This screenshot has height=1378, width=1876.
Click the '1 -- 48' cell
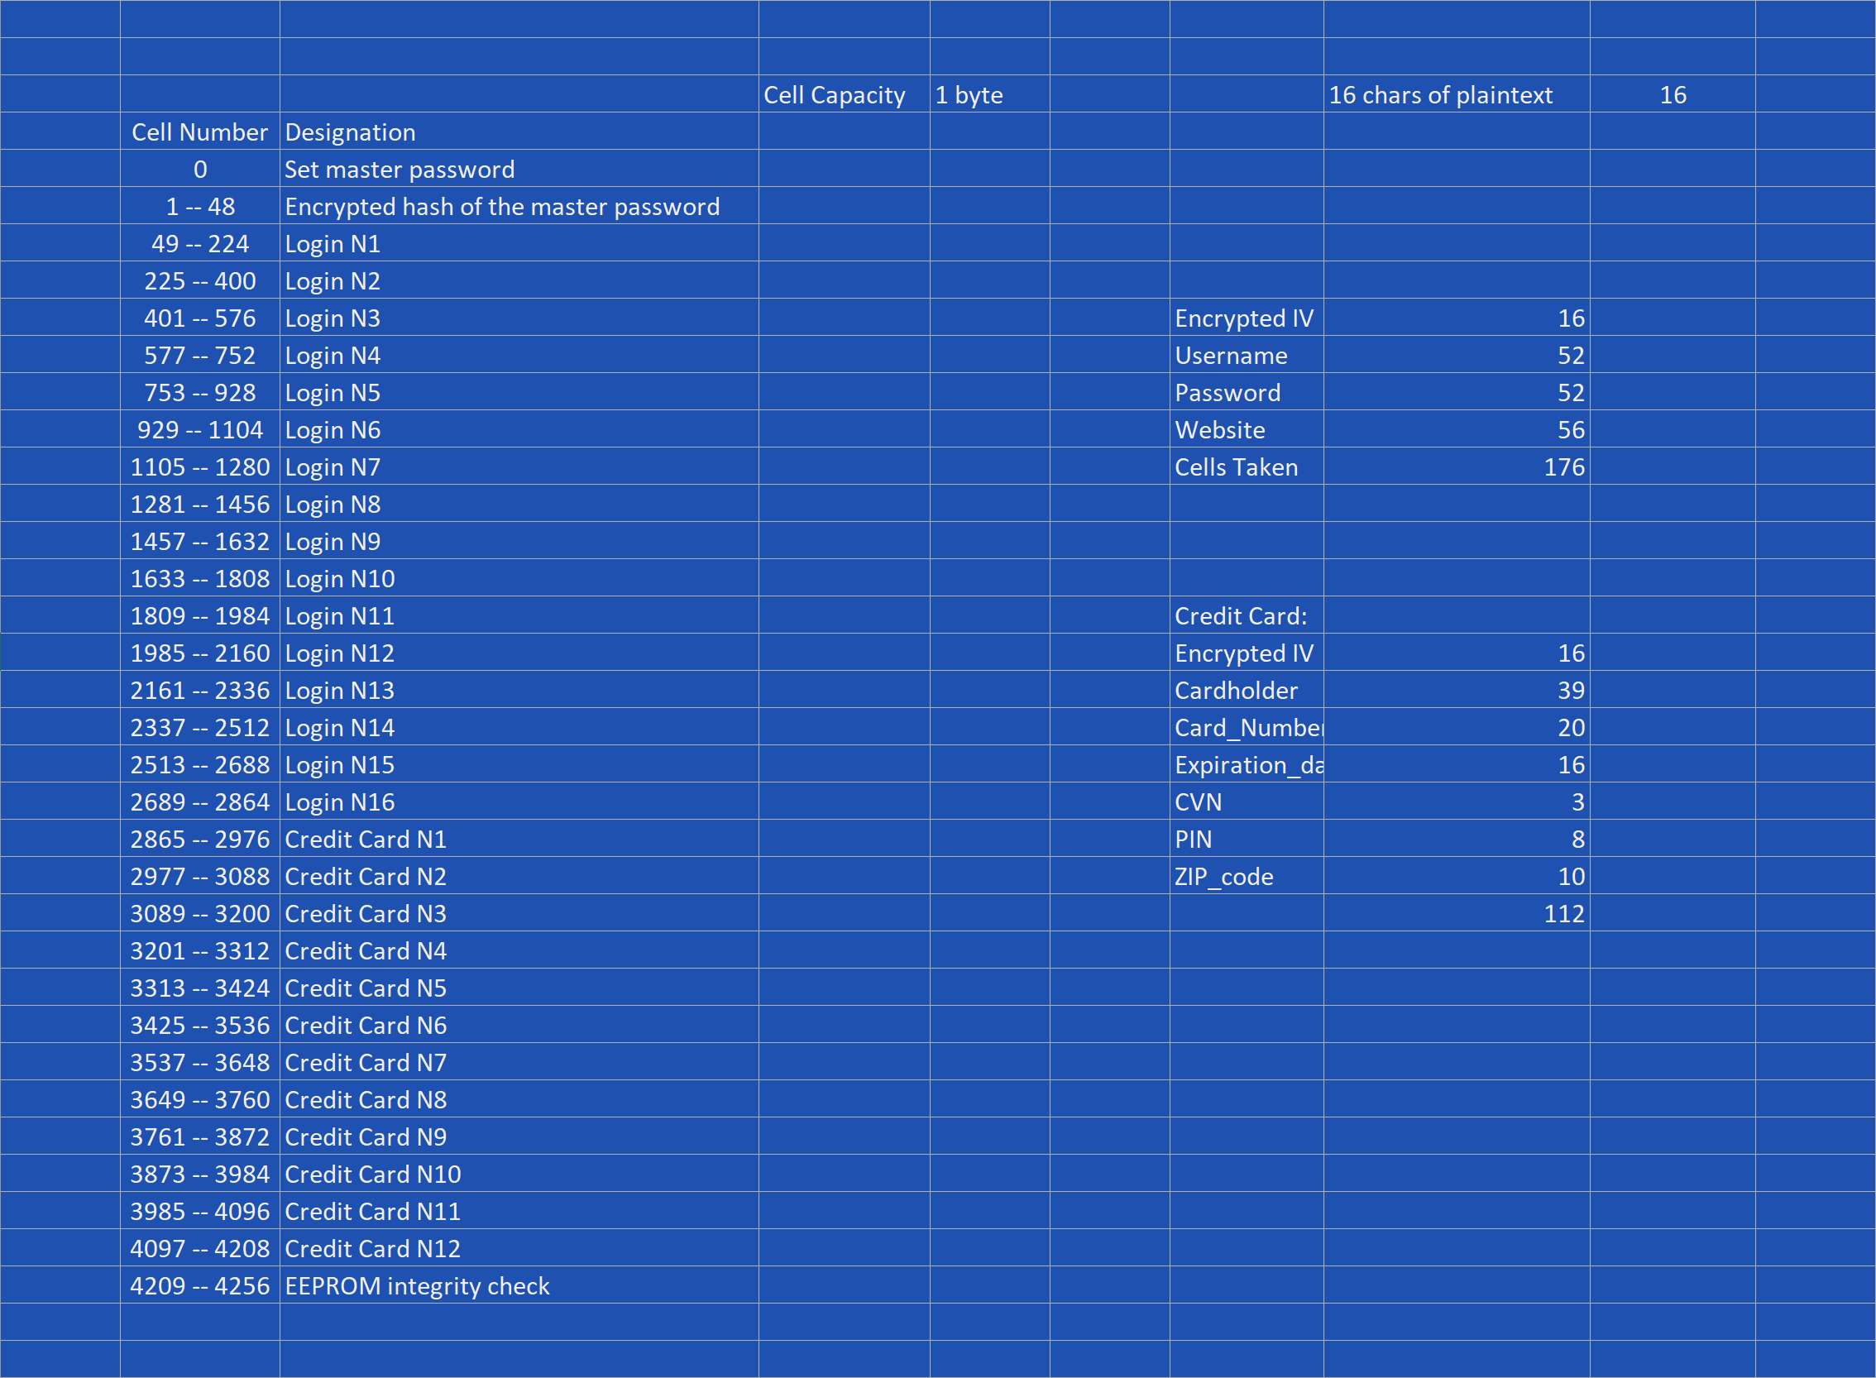[200, 206]
